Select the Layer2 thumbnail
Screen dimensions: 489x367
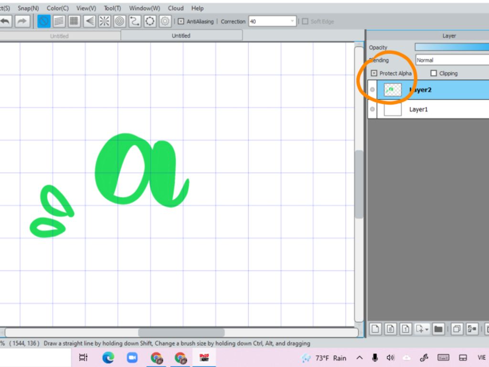pos(393,90)
